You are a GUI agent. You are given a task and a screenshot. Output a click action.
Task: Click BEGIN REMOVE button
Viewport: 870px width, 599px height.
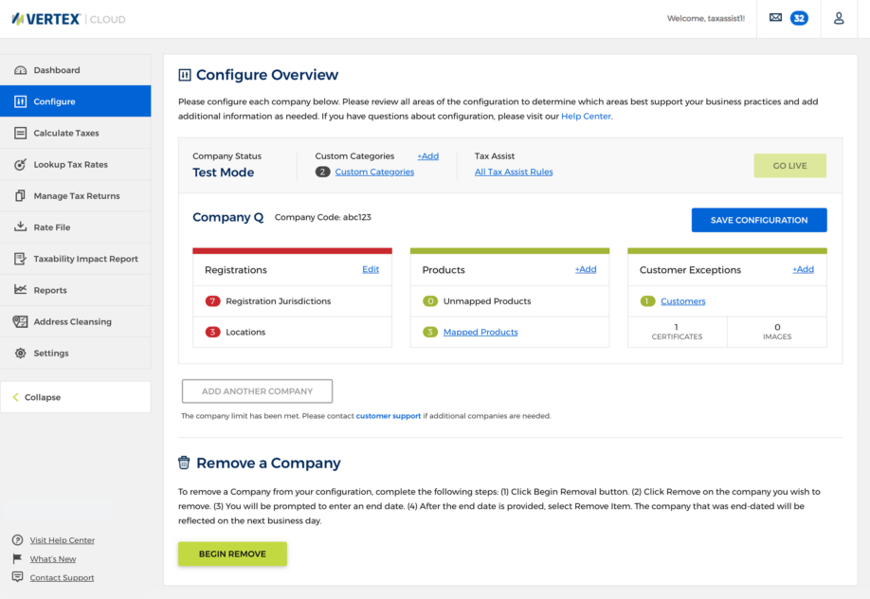(232, 554)
